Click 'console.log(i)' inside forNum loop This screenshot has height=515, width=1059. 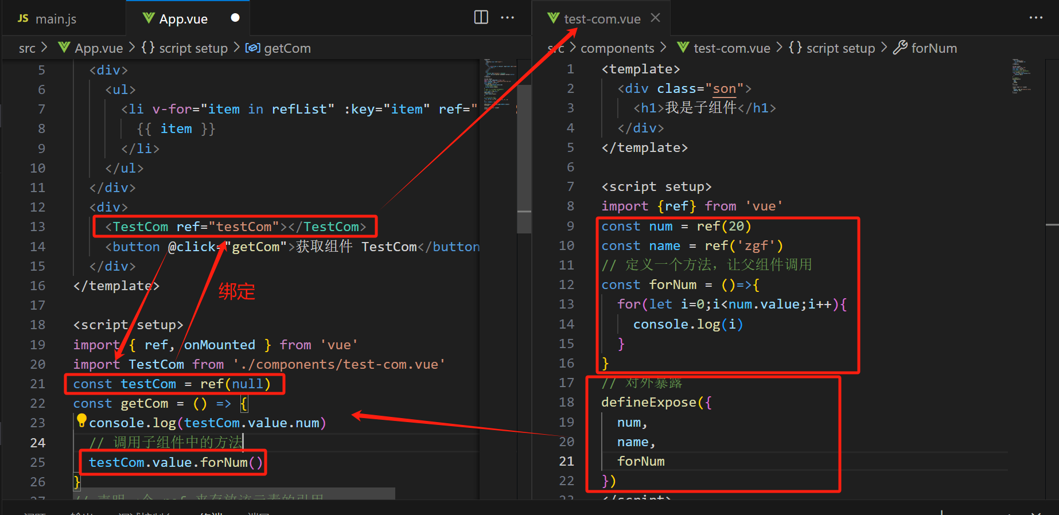[688, 324]
